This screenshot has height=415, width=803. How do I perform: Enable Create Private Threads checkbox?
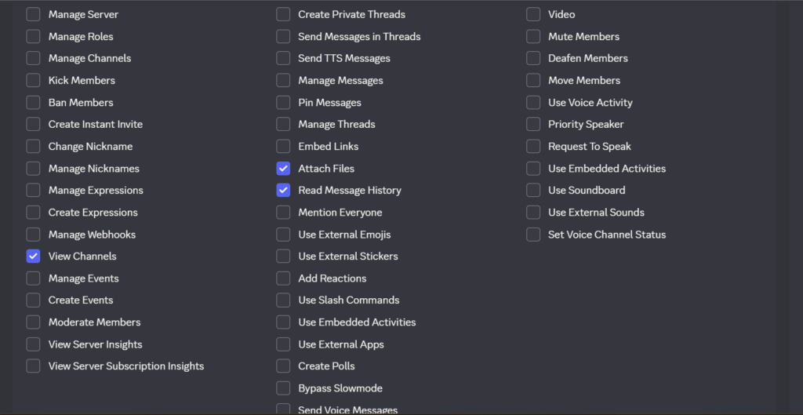pyautogui.click(x=283, y=14)
